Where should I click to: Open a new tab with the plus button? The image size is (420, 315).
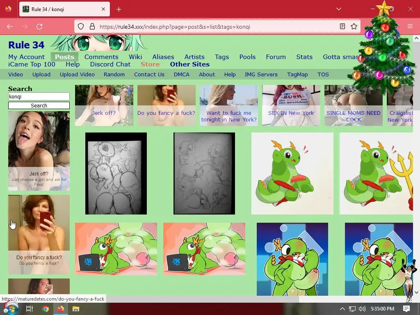119,9
